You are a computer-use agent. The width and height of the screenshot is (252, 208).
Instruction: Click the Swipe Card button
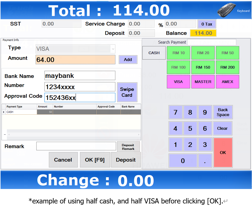click(x=127, y=92)
